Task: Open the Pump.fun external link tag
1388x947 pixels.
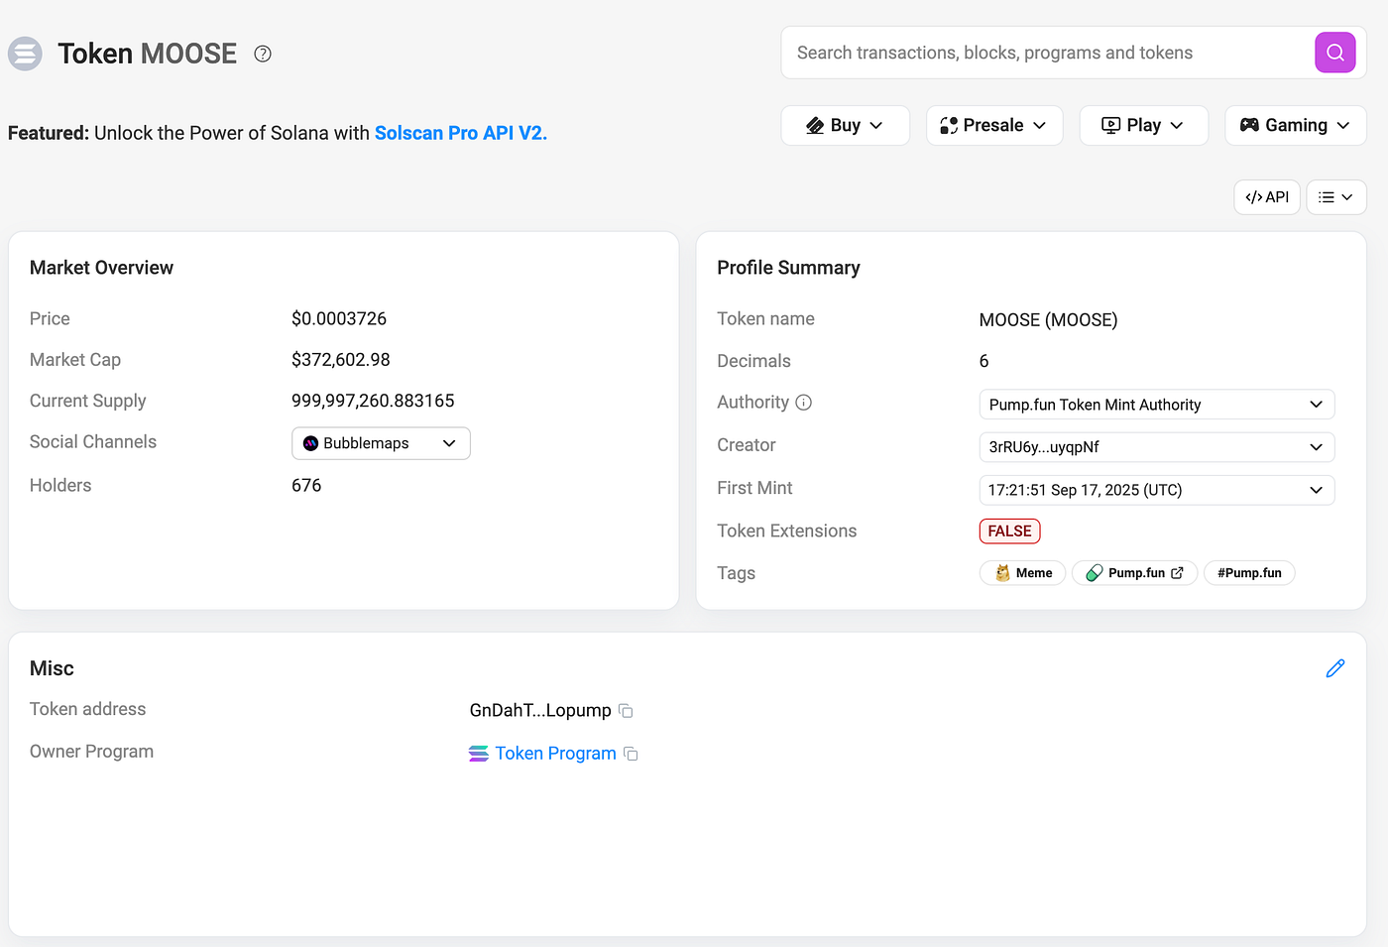Action: (1135, 573)
